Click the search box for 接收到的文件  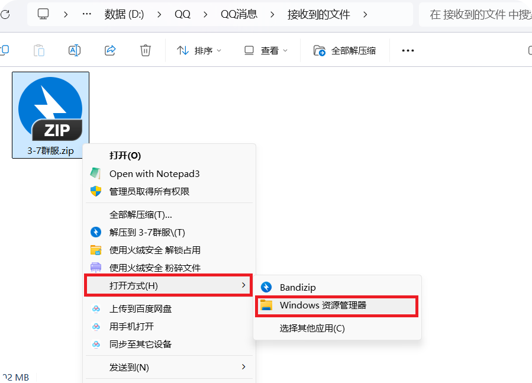coord(476,14)
